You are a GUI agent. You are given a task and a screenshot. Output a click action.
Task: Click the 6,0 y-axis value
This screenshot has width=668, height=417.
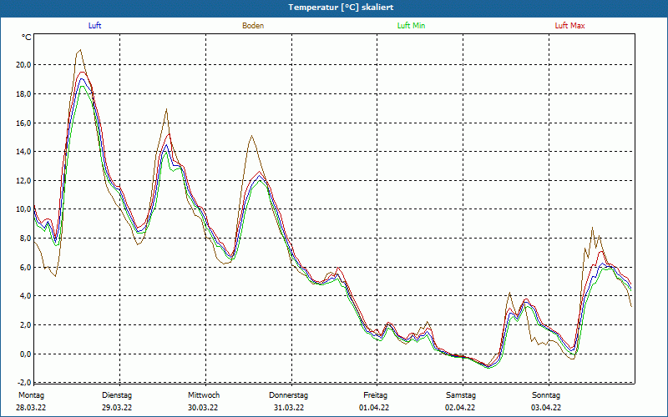[25, 267]
